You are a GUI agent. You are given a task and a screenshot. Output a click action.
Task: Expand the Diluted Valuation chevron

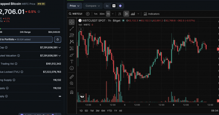pos(60,56)
